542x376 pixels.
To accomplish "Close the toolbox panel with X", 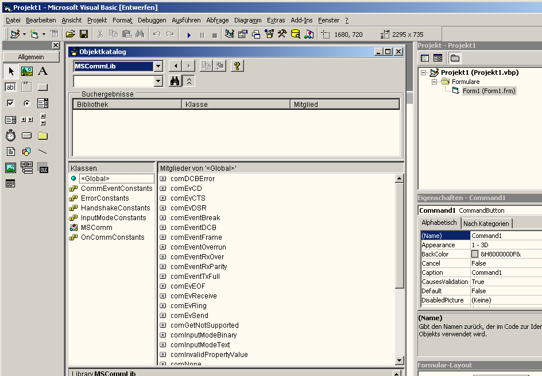I will [x=56, y=45].
